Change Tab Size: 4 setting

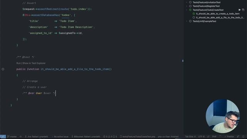pyautogui.click(x=190, y=137)
